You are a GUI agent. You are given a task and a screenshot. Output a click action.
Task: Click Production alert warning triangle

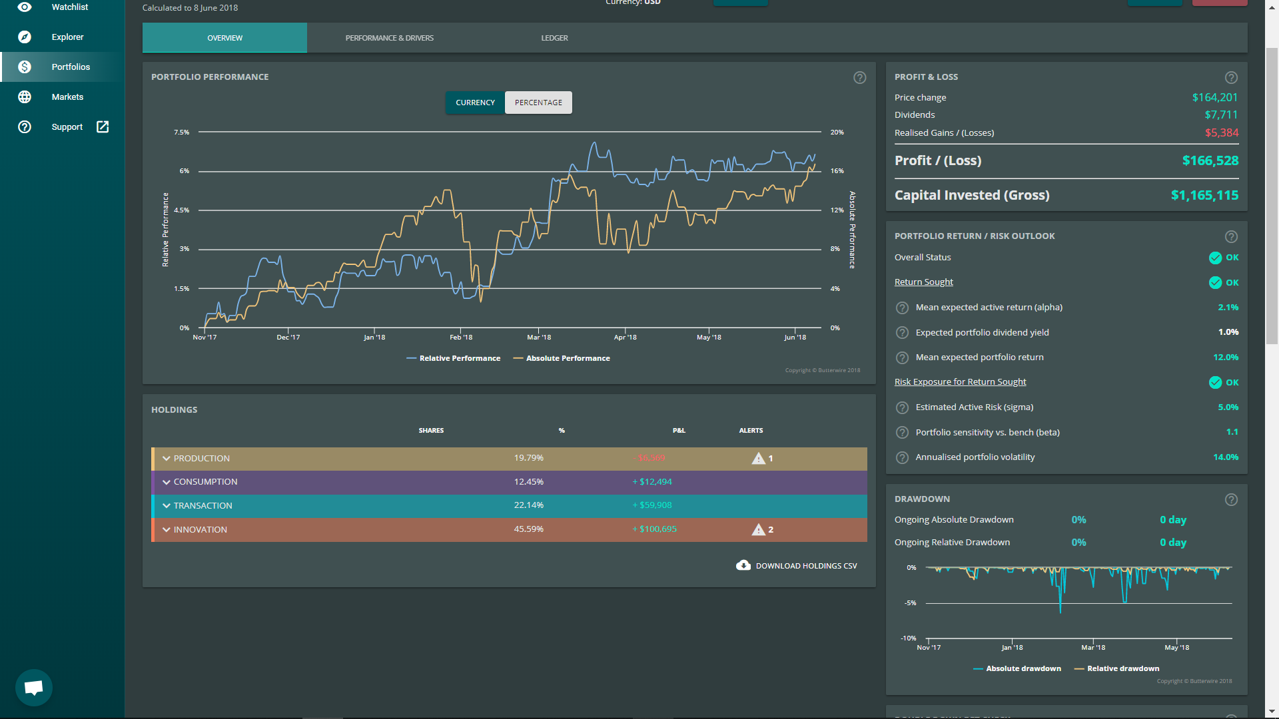pos(758,458)
